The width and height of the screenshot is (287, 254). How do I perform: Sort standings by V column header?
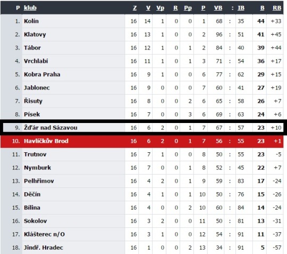tap(148, 8)
